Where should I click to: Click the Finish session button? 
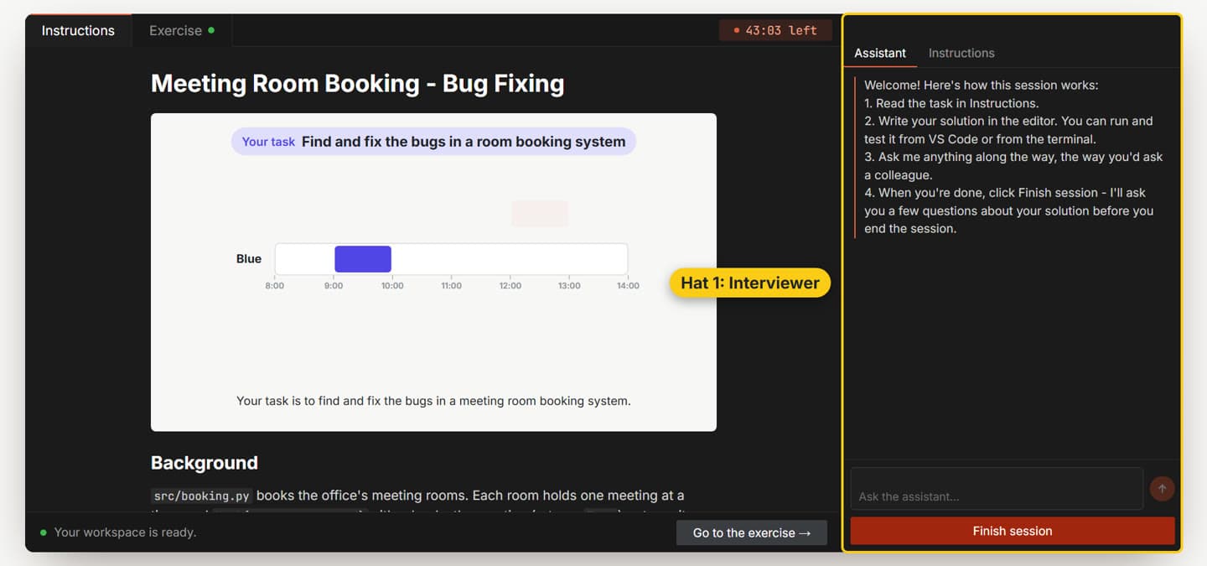coord(1013,531)
